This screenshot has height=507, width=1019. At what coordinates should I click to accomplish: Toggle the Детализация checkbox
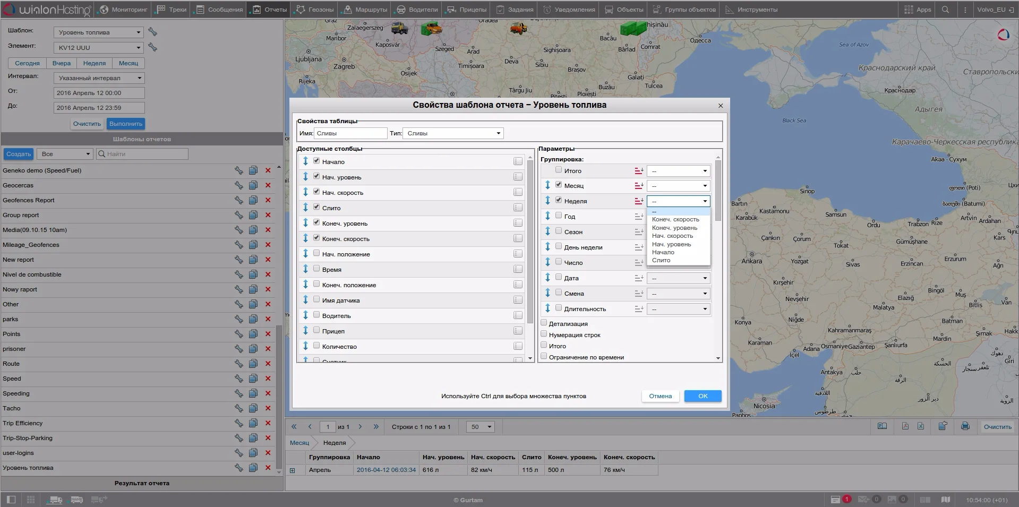click(x=544, y=323)
